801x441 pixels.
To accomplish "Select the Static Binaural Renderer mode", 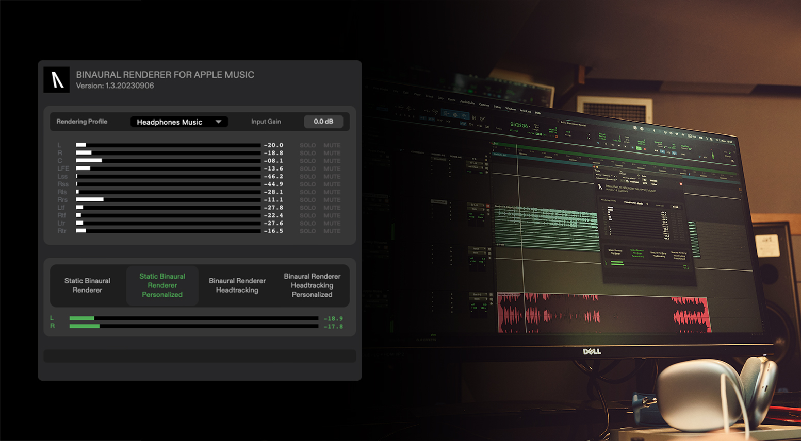I will point(87,285).
